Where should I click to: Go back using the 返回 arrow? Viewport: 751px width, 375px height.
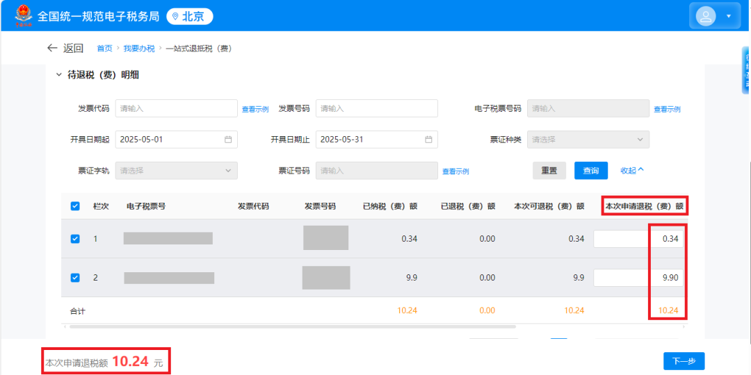52,48
